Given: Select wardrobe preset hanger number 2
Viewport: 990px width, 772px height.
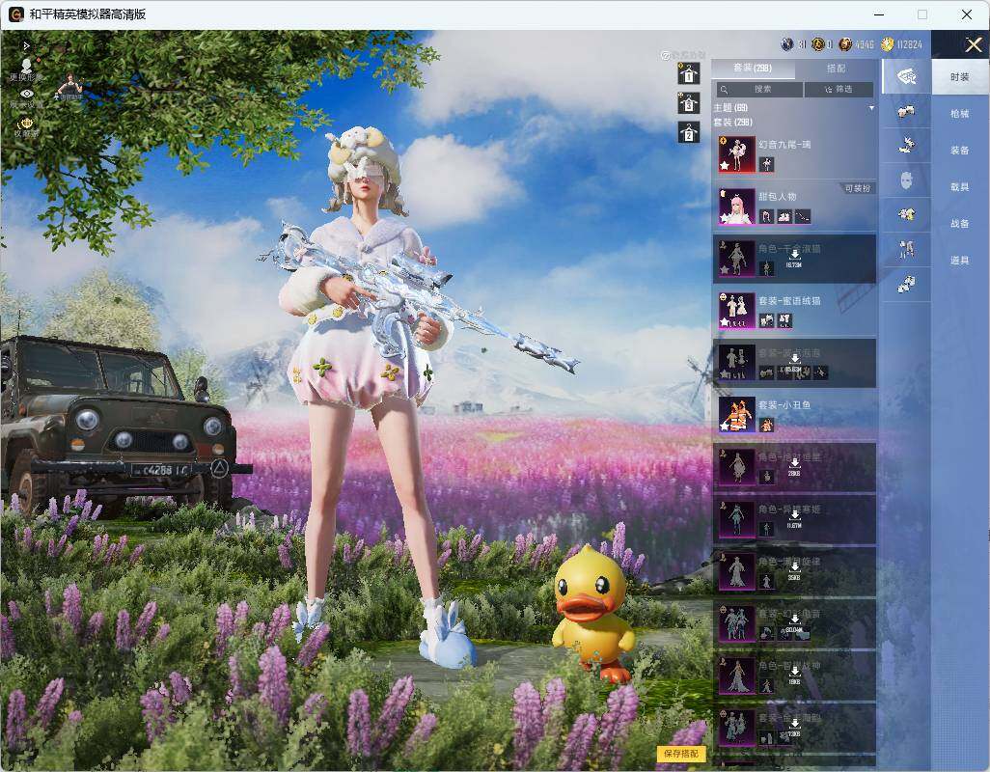Looking at the screenshot, I should [x=689, y=133].
